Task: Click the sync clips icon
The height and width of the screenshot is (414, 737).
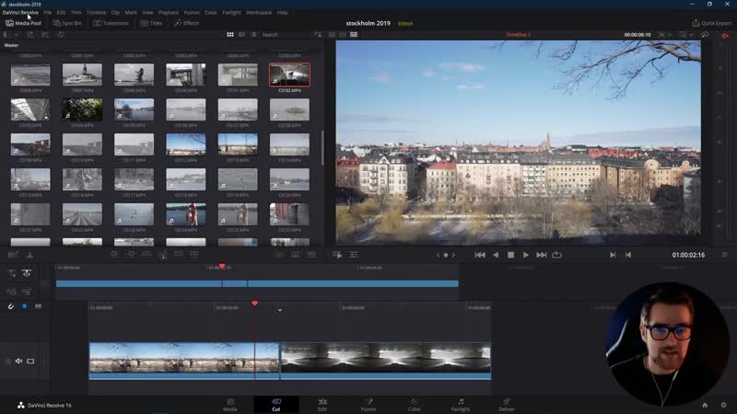Action: (x=61, y=34)
